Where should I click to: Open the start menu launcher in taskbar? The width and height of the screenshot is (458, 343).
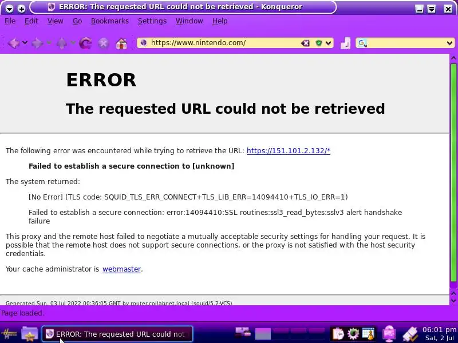9,334
